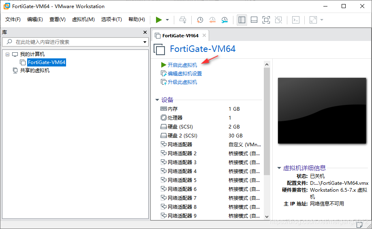372x229 pixels.
Task: Select 网络适配器 9 device row
Action: tap(211, 216)
